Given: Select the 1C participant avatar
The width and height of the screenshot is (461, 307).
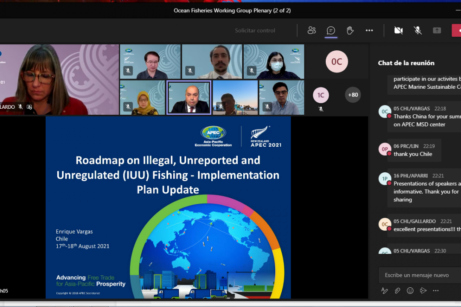Looking at the screenshot, I should click(x=321, y=95).
